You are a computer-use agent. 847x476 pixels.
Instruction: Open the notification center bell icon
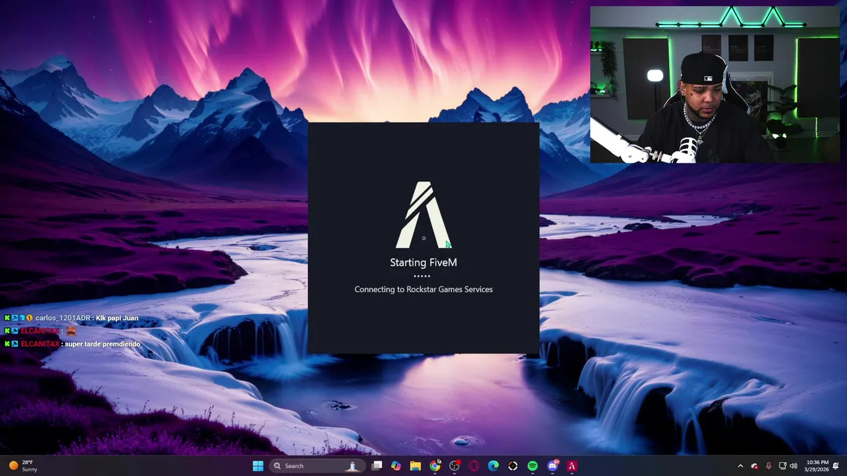pos(836,466)
